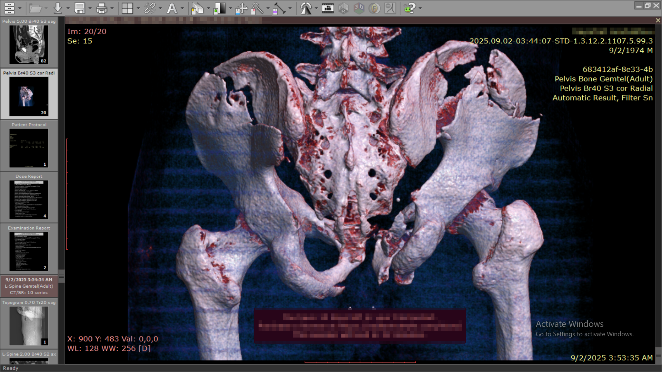This screenshot has height=372, width=662.
Task: Select the letter A annotations tool
Action: pyautogui.click(x=172, y=8)
